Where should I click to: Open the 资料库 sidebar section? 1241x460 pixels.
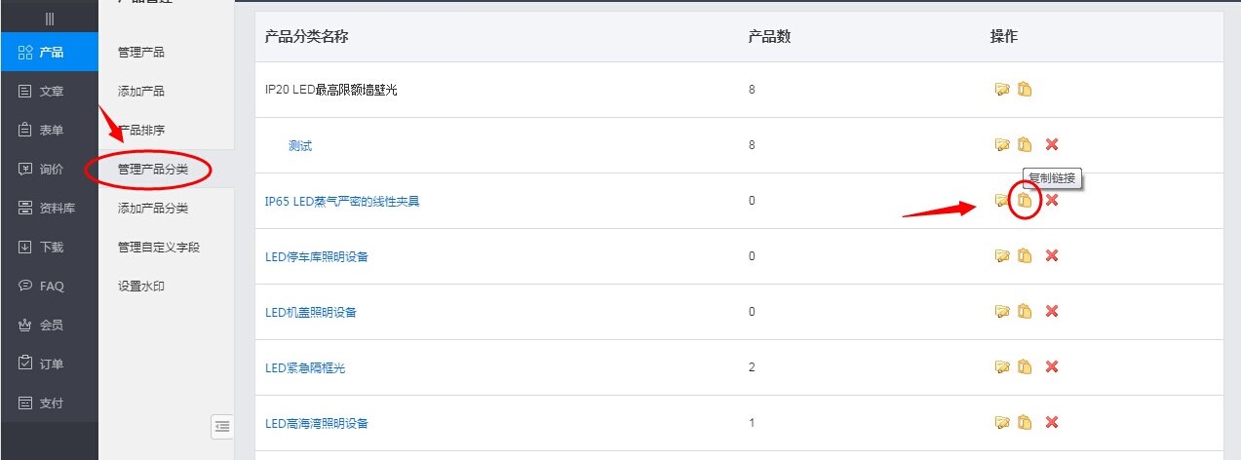[x=49, y=208]
